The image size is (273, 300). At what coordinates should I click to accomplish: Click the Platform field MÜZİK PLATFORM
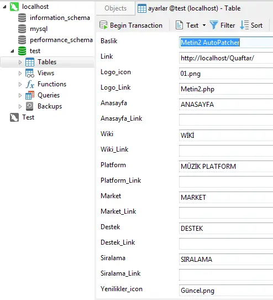[226, 167]
